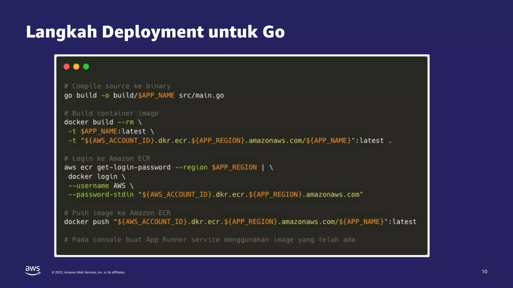Click the -t line ending with ':latest .'
This screenshot has height=288, width=513.
pyautogui.click(x=230, y=140)
